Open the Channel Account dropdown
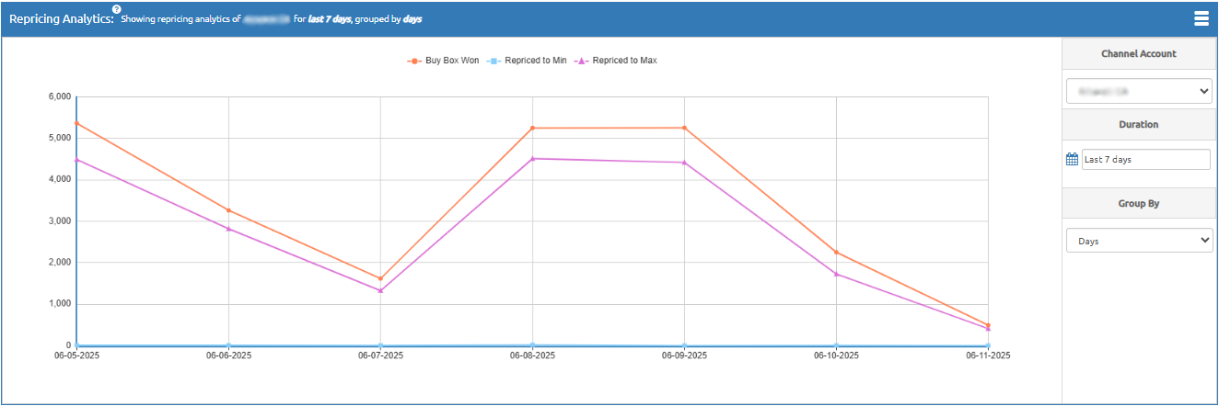This screenshot has height=406, width=1219. coord(1139,91)
